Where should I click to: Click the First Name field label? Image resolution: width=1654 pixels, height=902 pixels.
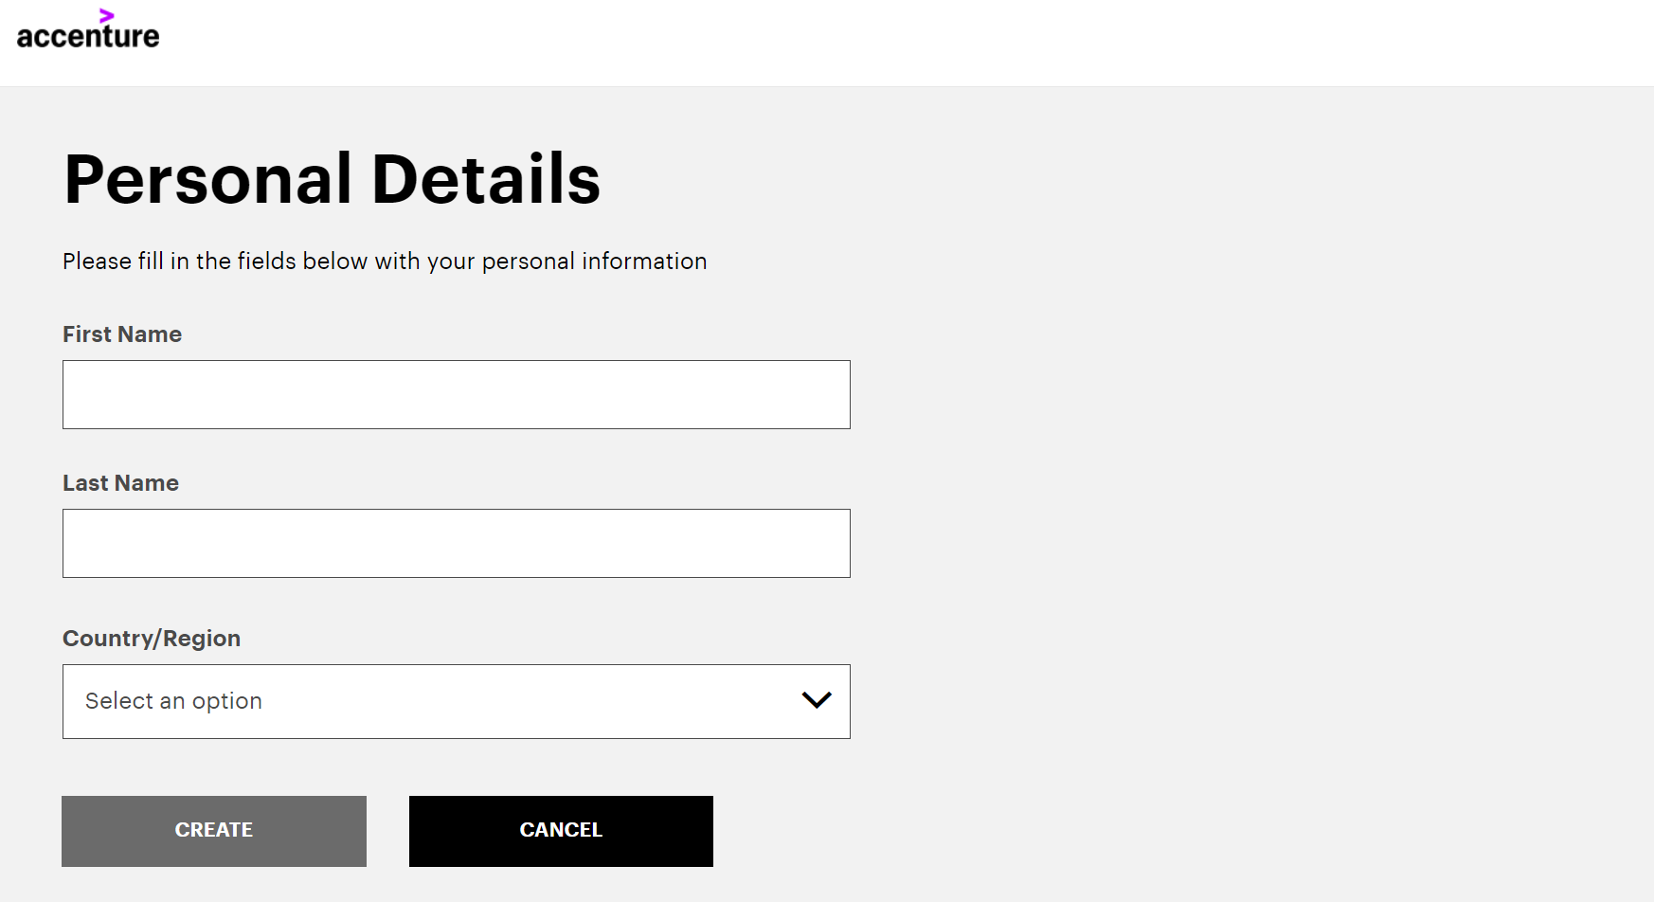(x=122, y=334)
